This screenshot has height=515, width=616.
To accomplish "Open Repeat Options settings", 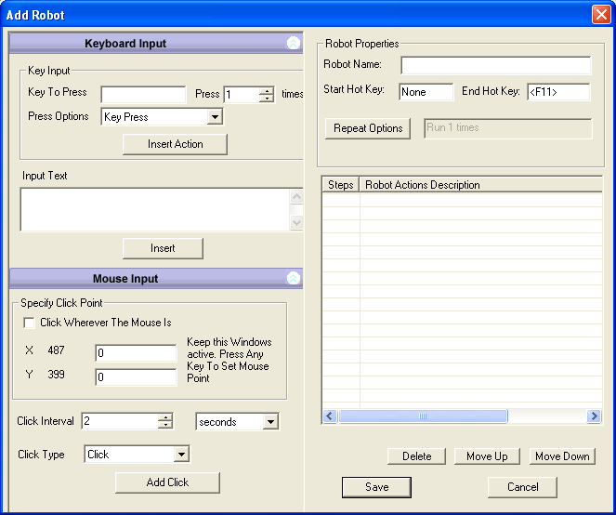I will click(368, 128).
